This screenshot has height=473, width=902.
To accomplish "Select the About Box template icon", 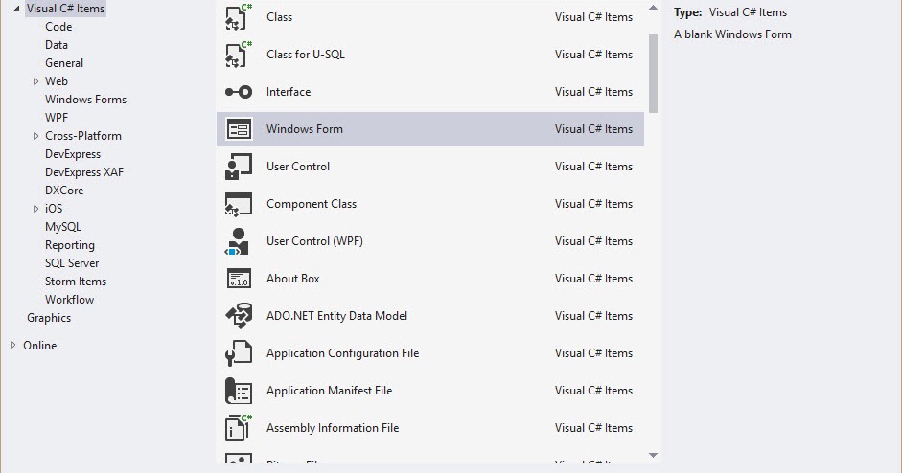I will pos(238,279).
